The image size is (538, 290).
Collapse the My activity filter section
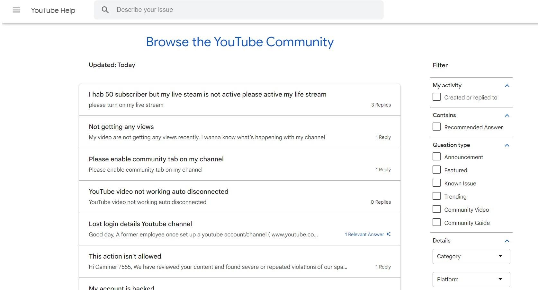(507, 86)
